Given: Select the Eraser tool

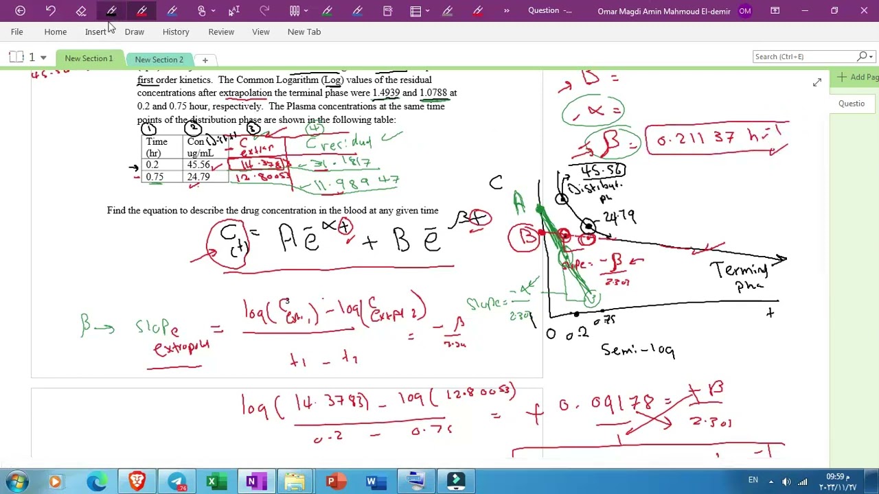Looking at the screenshot, I should [81, 11].
